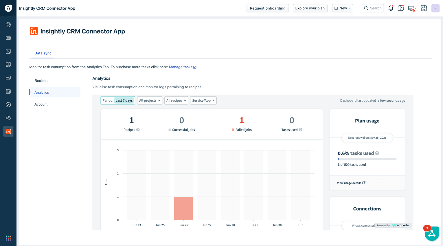Open the Tickets icon in sidebar

click(x=8, y=38)
